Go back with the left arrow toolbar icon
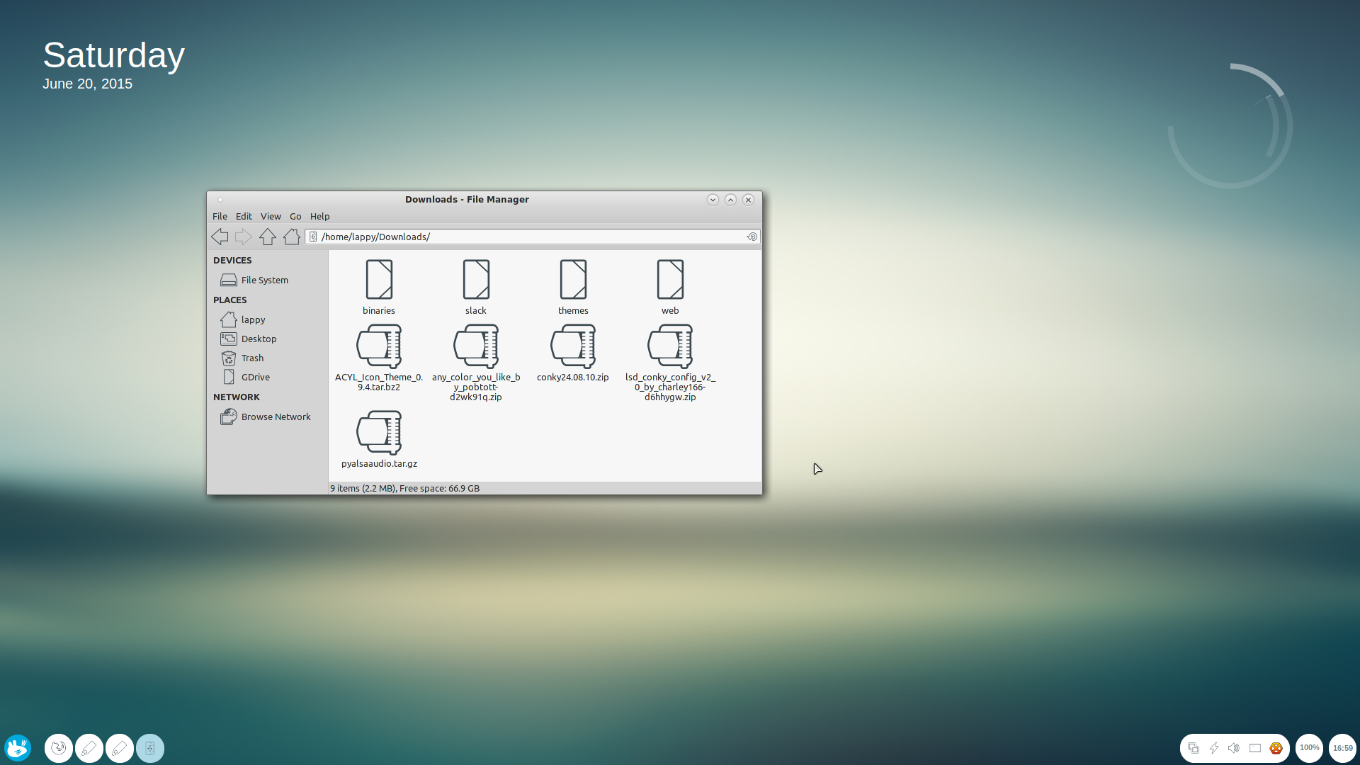 (220, 237)
